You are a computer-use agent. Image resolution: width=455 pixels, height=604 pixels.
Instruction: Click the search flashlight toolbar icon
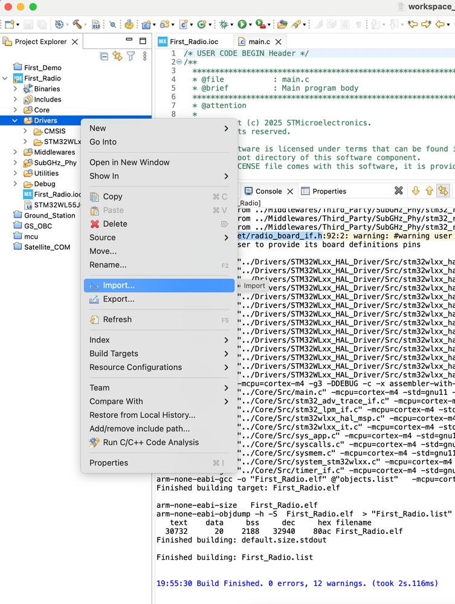click(x=295, y=25)
